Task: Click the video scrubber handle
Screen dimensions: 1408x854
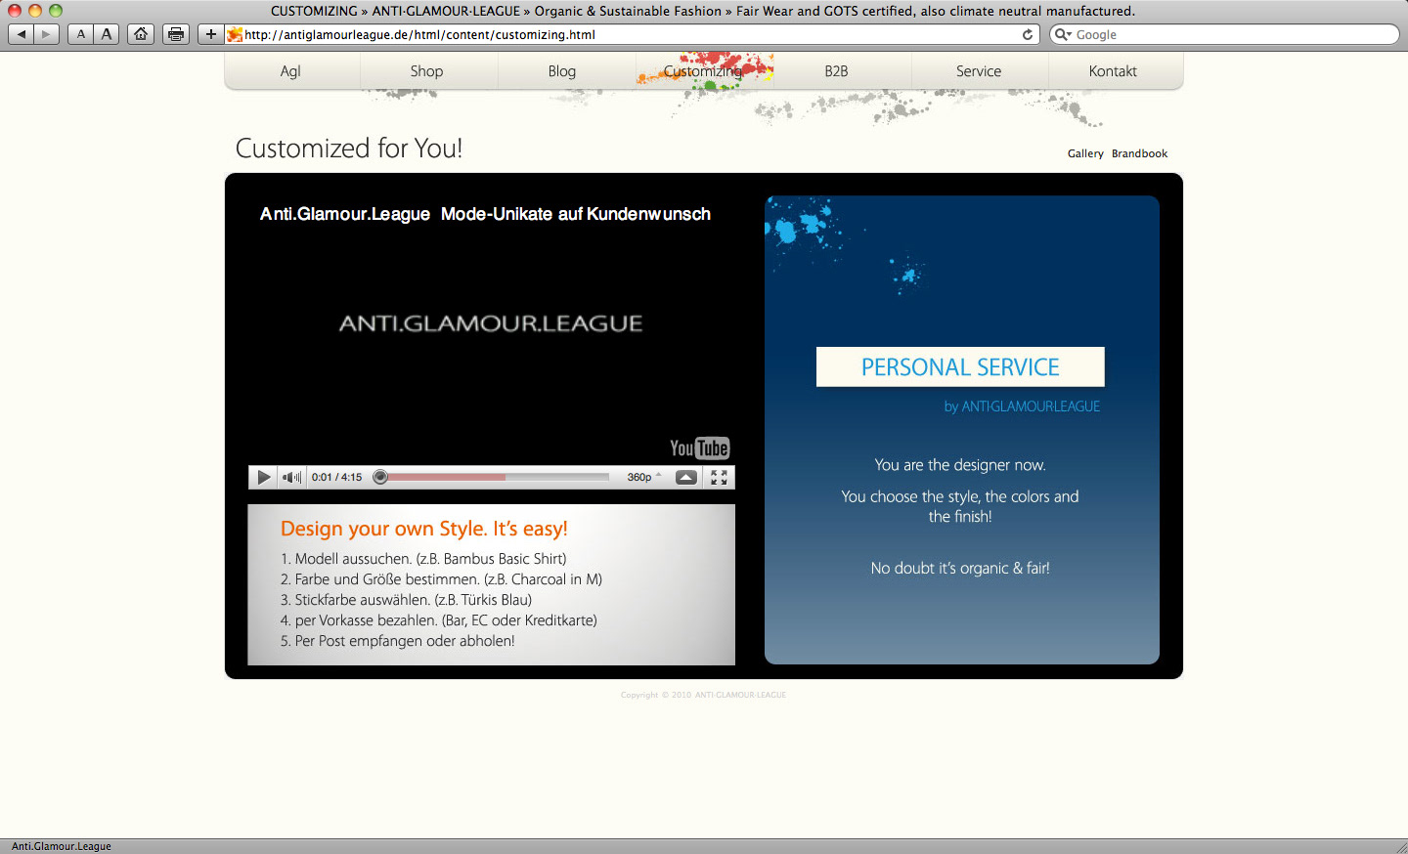Action: pos(380,477)
